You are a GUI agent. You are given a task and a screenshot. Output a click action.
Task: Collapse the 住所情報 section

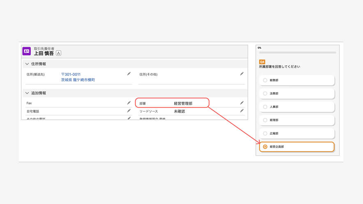pyautogui.click(x=27, y=64)
